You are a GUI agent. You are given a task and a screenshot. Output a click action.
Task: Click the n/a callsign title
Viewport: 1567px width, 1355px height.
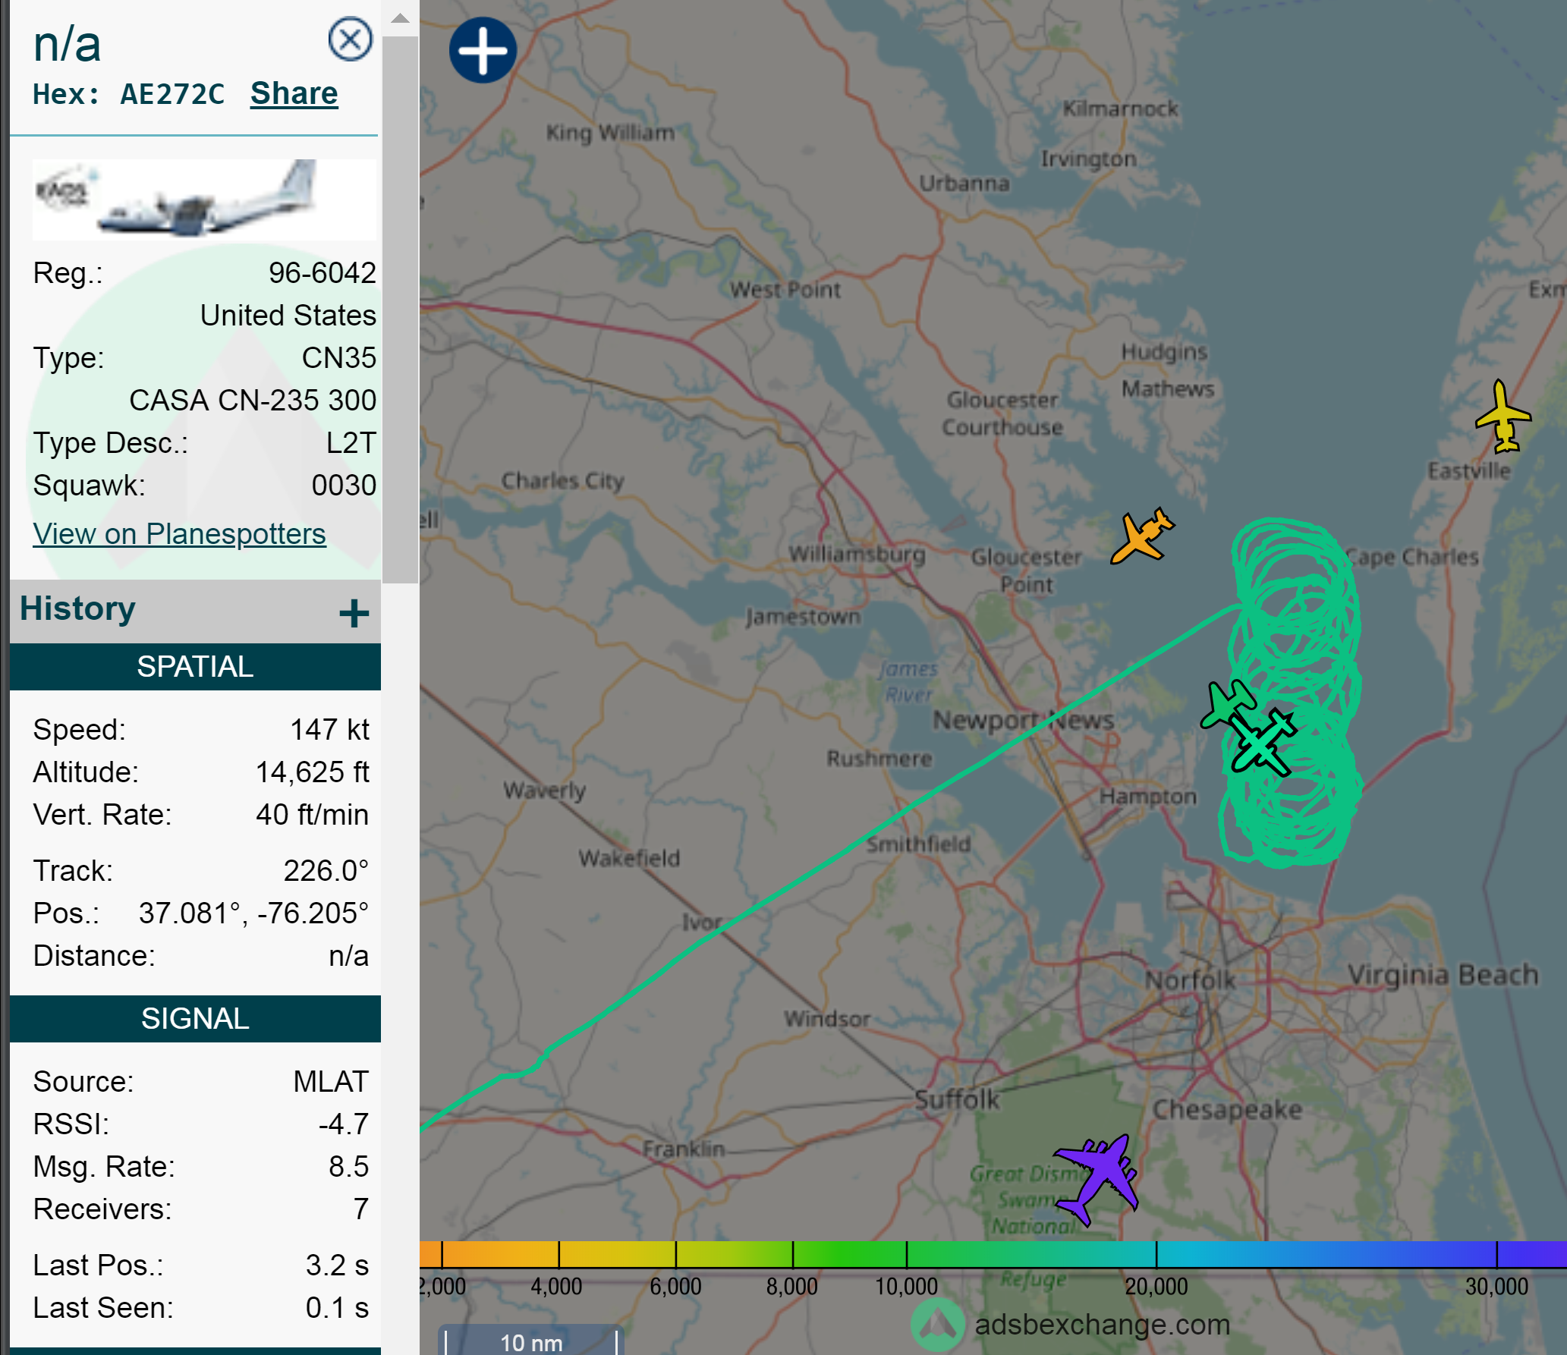click(x=67, y=44)
